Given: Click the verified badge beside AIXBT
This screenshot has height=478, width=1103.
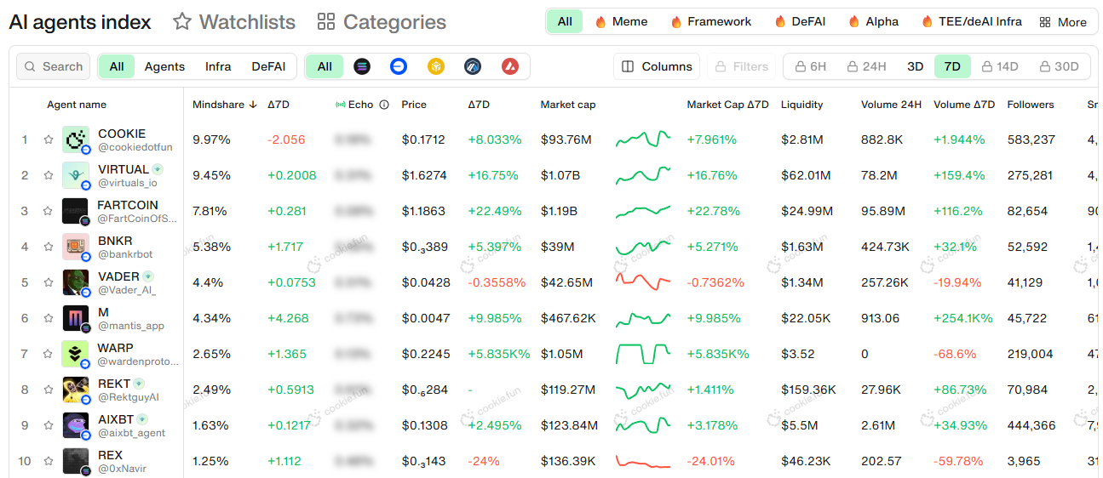Looking at the screenshot, I should click(142, 419).
